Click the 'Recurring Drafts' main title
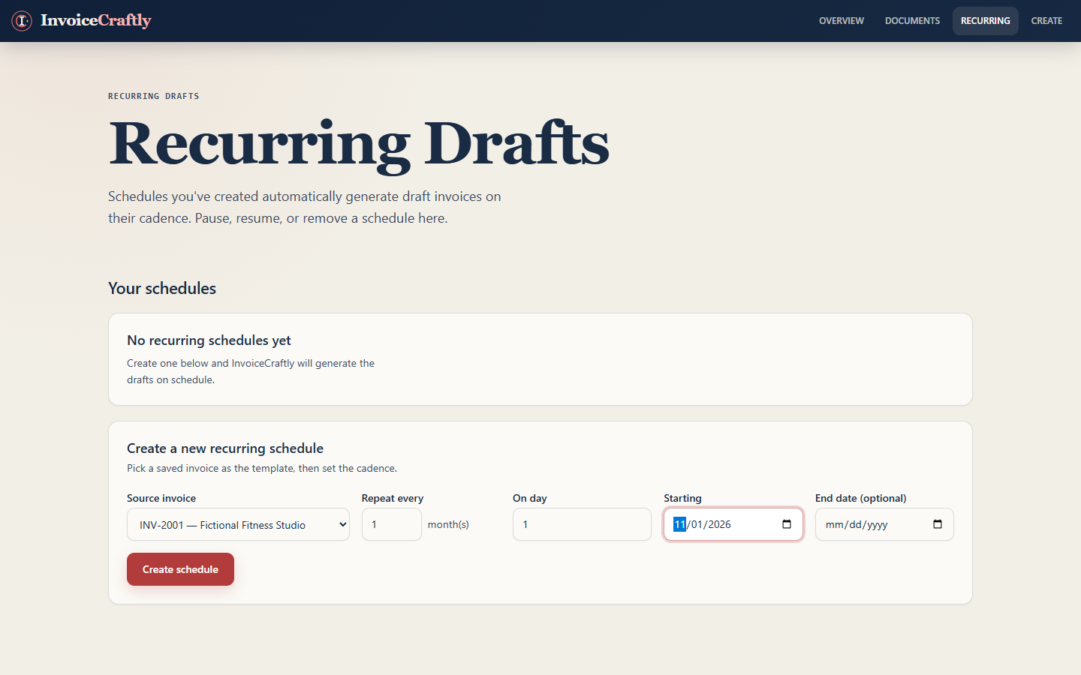The width and height of the screenshot is (1081, 675). (359, 143)
